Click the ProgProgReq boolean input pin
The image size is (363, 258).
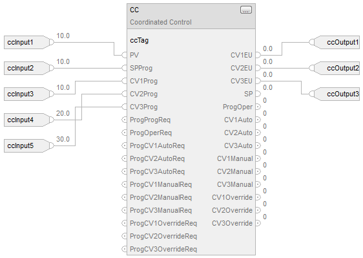pyautogui.click(x=124, y=120)
